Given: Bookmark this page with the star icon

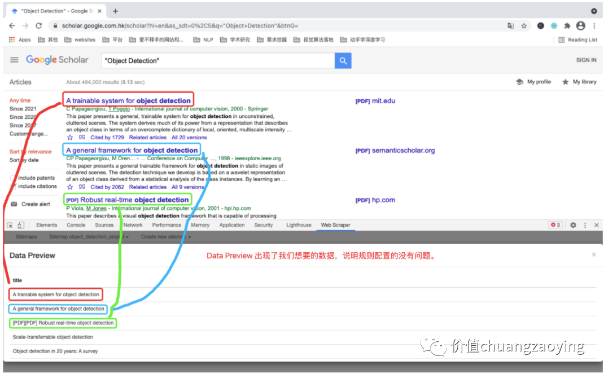Looking at the screenshot, I should (x=524, y=26).
